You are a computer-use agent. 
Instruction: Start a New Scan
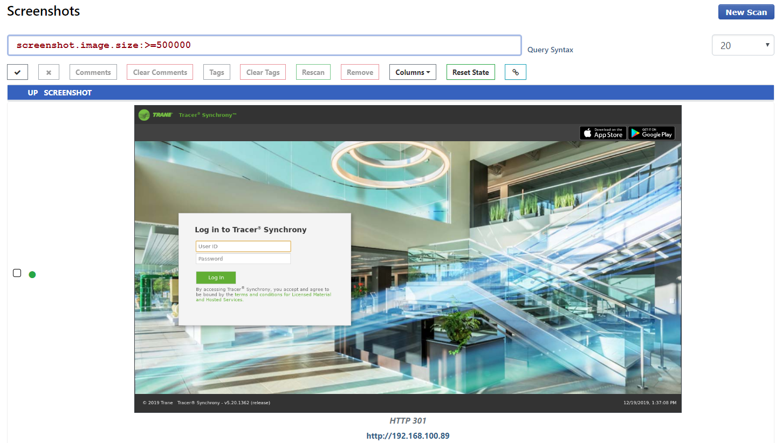pos(746,12)
